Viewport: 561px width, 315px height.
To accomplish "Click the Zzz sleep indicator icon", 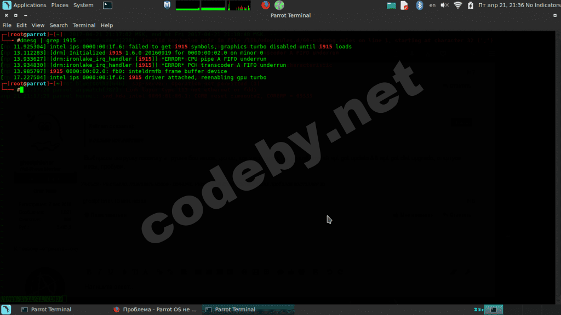I will 478,310.
